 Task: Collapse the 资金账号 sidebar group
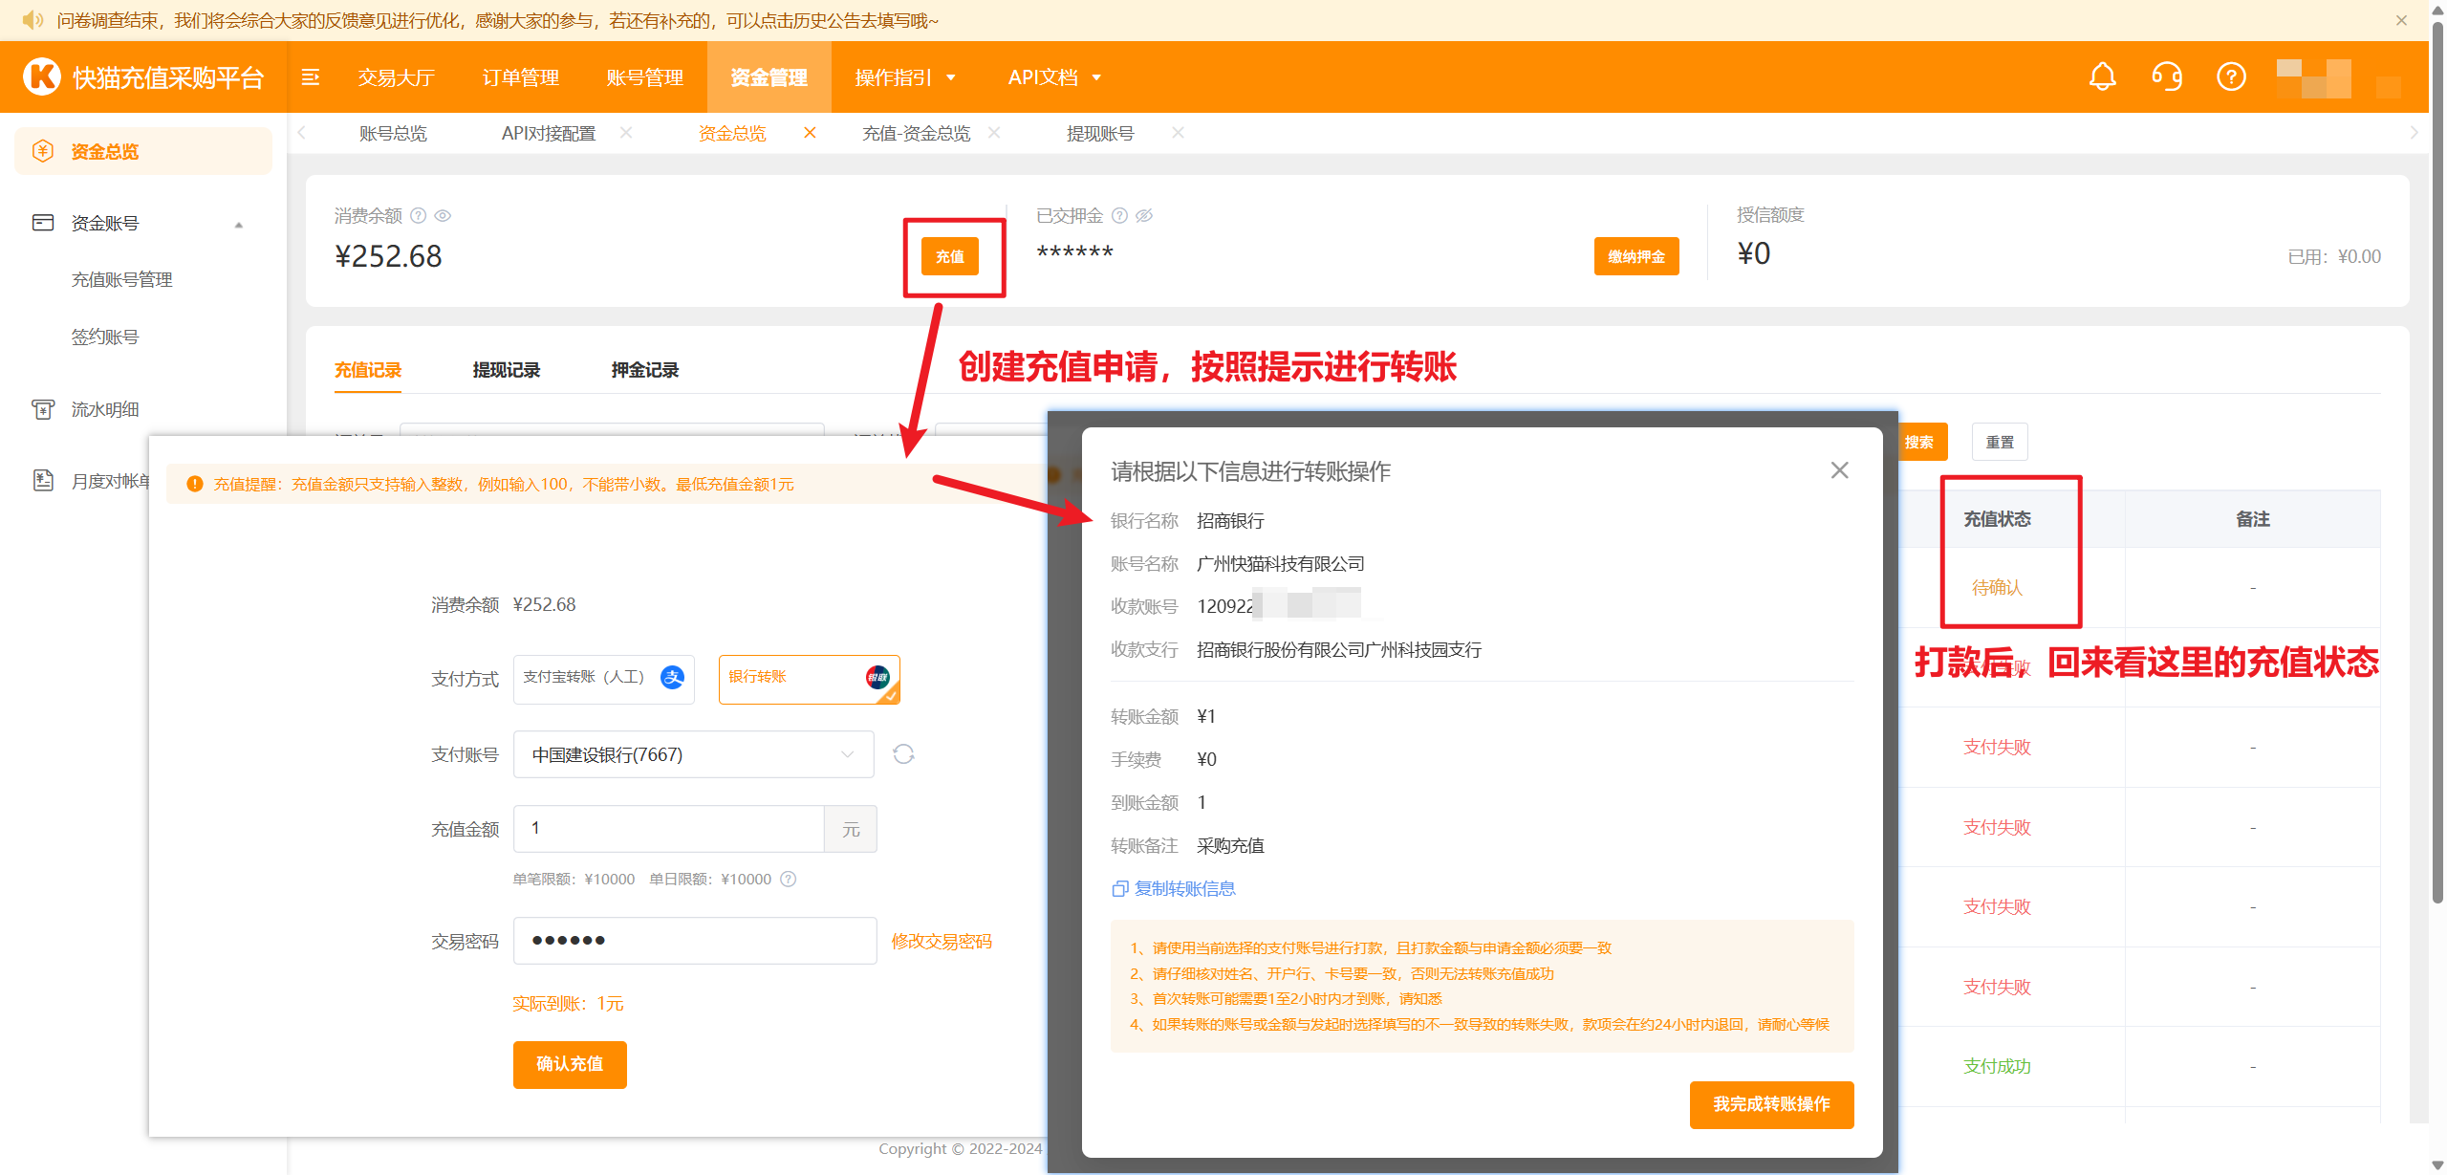[x=239, y=225]
